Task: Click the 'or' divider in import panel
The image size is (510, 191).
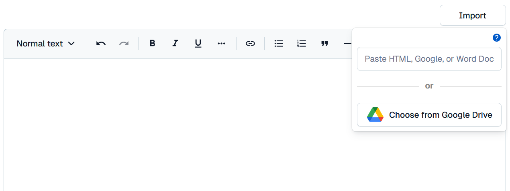Action: (429, 86)
